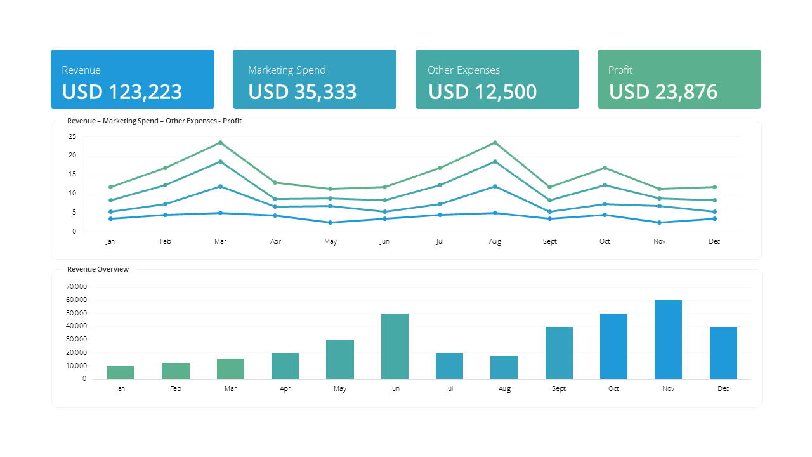Click the line chart title 'Revenue – Marketing Spend – Other Expenses - Profit'
The width and height of the screenshot is (812, 457).
pos(154,121)
